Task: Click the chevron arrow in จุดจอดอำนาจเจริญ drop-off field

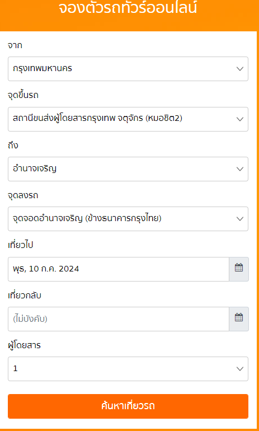Action: (x=240, y=219)
